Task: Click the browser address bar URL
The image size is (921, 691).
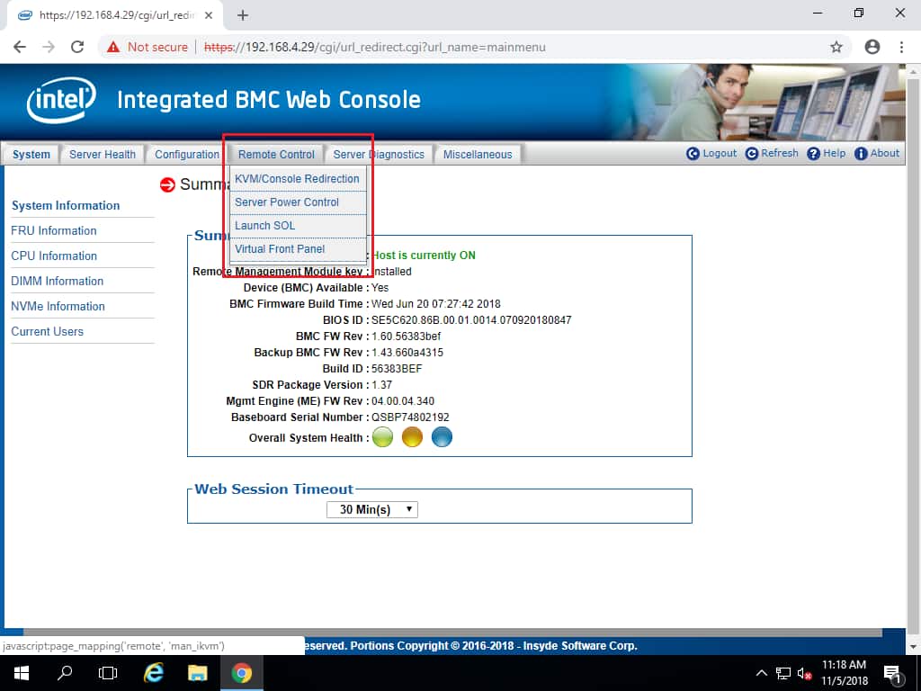Action: click(x=375, y=47)
